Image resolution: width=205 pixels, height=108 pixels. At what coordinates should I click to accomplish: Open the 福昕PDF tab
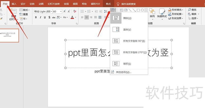point(95,4)
